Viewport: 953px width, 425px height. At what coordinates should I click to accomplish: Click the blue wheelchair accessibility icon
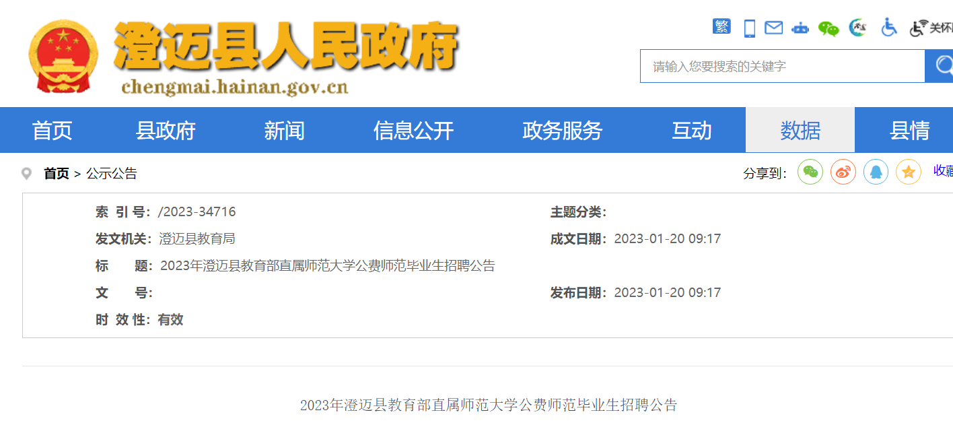(889, 28)
